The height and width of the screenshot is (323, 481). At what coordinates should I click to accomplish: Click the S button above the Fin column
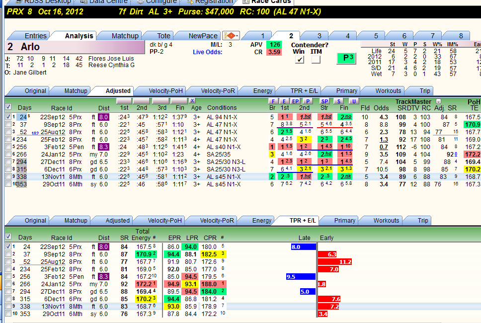pyautogui.click(x=339, y=101)
